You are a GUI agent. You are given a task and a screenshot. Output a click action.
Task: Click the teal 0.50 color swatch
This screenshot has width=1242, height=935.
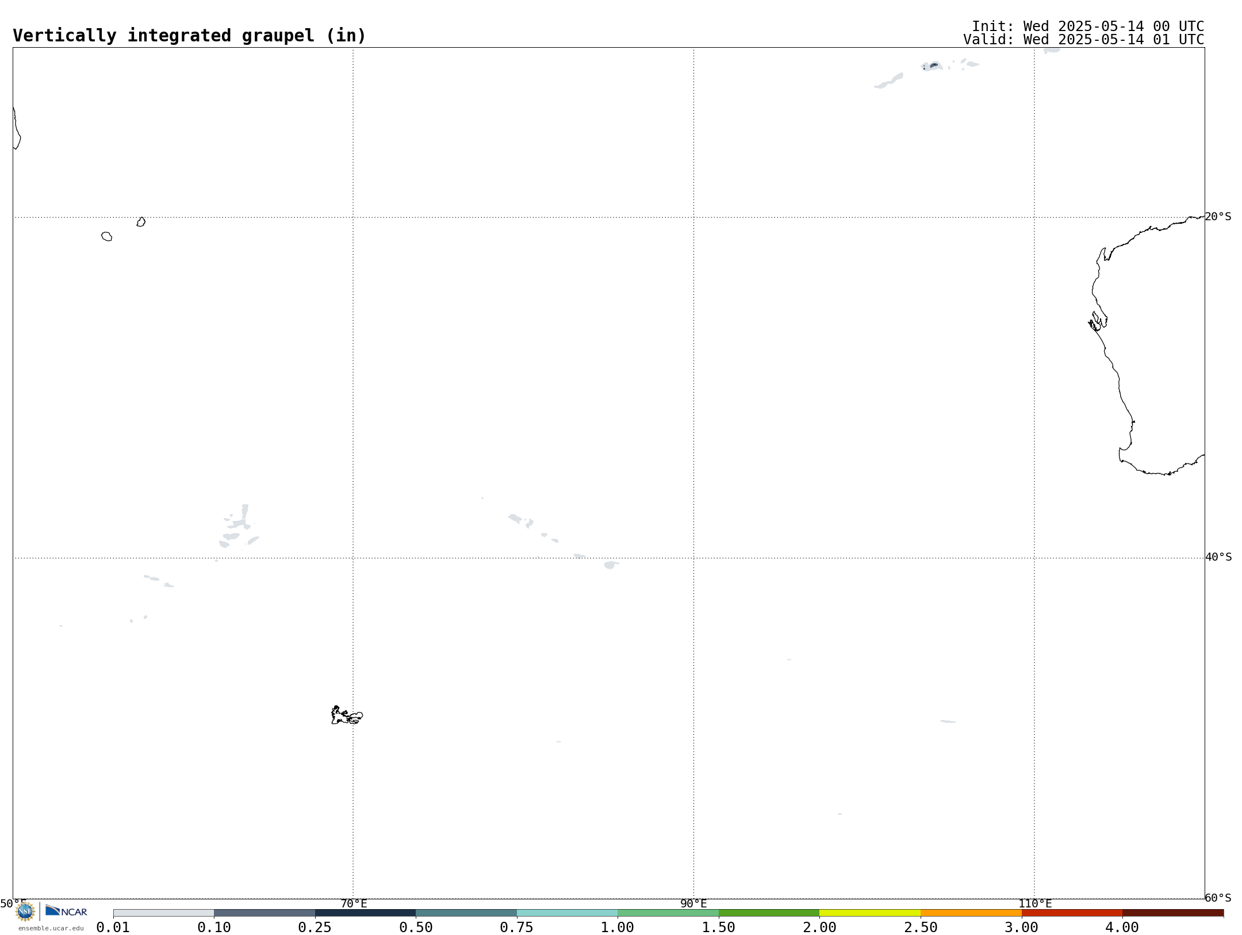tap(466, 913)
